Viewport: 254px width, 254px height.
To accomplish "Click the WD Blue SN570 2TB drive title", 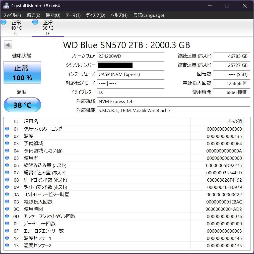I will pos(126,45).
